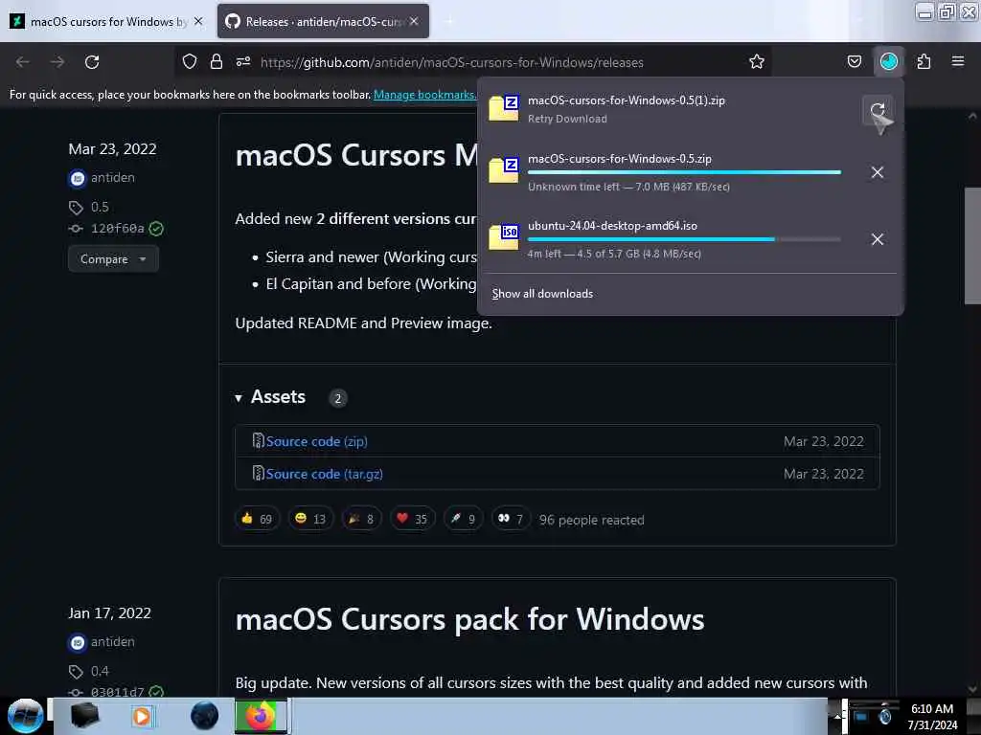Reload the current page
This screenshot has width=981, height=735.
[x=92, y=62]
